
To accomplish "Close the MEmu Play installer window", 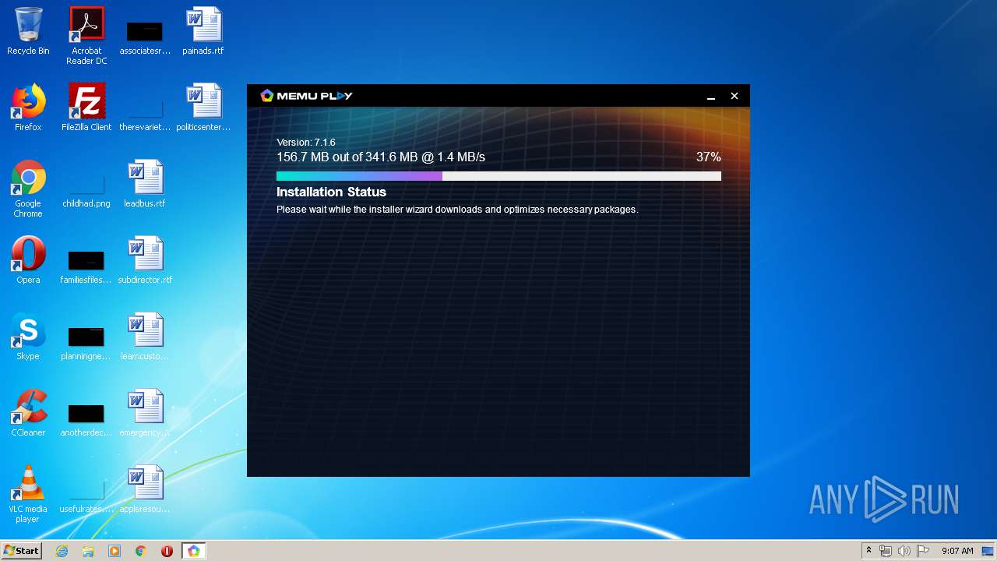I will (734, 96).
